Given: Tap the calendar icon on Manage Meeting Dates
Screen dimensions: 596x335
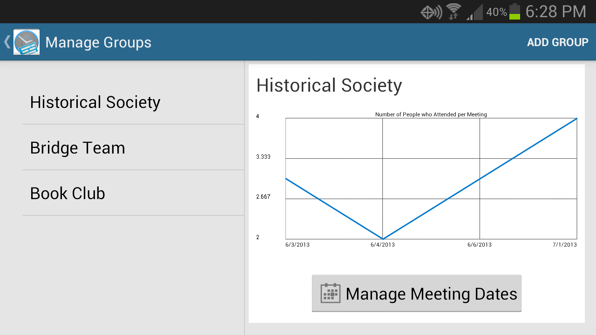Looking at the screenshot, I should tap(331, 293).
